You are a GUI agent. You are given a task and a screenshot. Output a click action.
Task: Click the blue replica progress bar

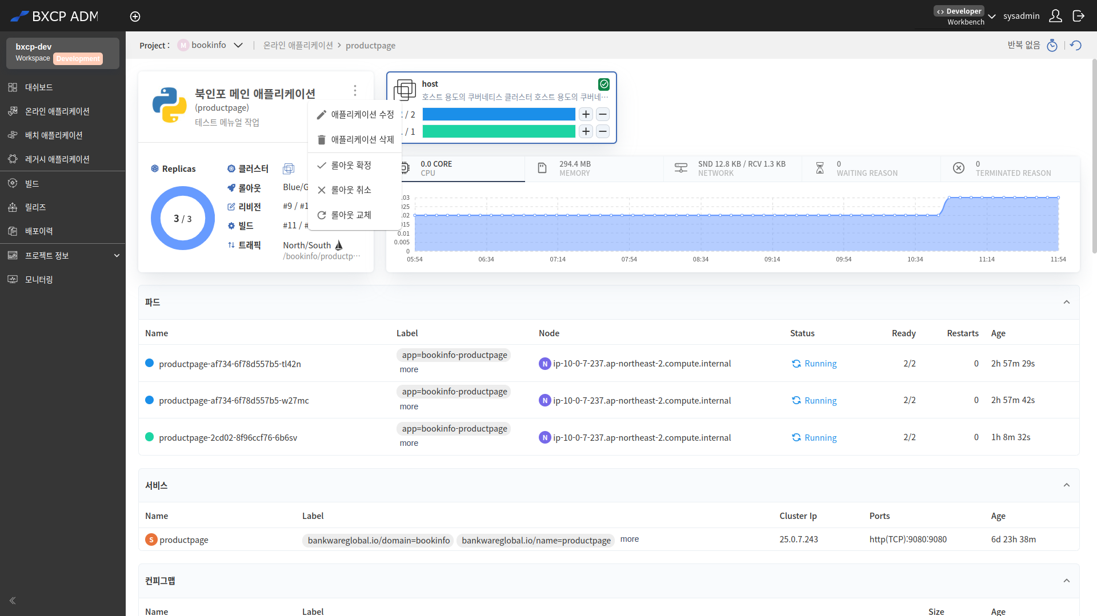[499, 114]
